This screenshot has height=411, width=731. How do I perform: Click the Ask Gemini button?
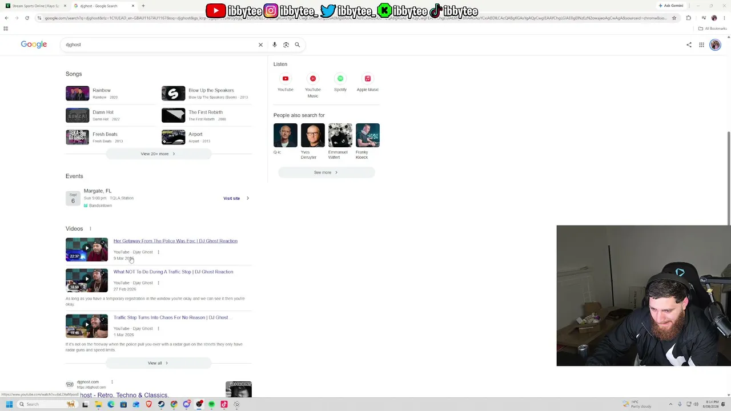(x=671, y=6)
